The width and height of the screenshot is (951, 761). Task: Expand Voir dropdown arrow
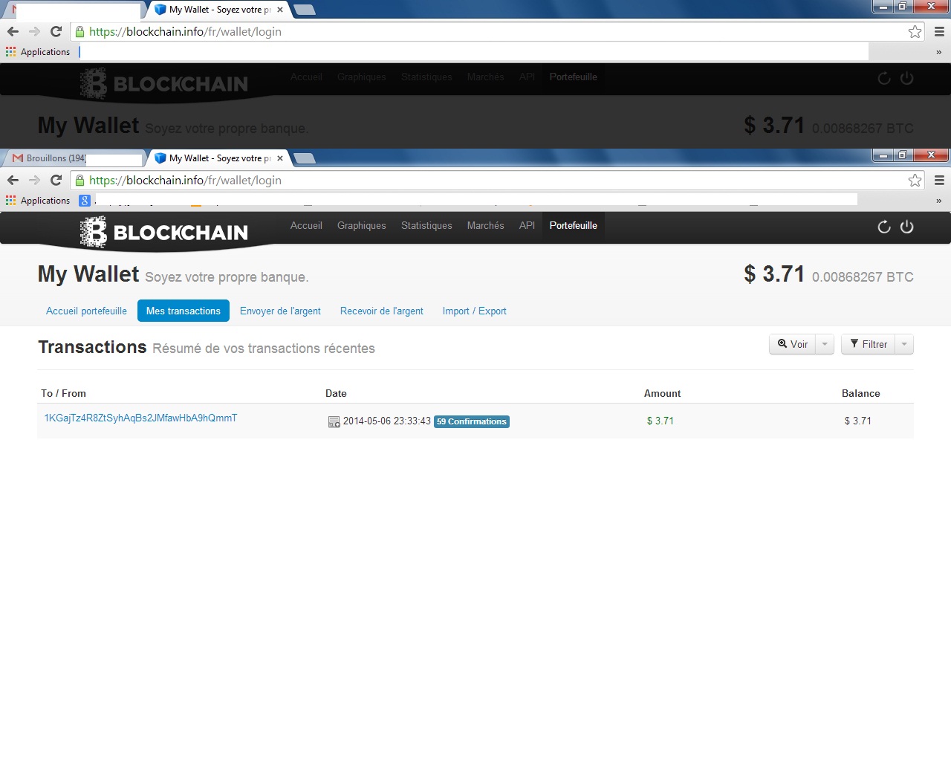coord(825,344)
